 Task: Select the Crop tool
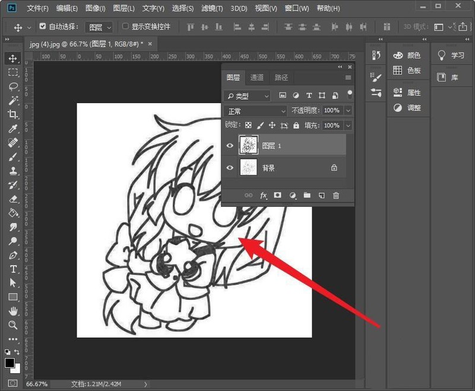(x=13, y=114)
